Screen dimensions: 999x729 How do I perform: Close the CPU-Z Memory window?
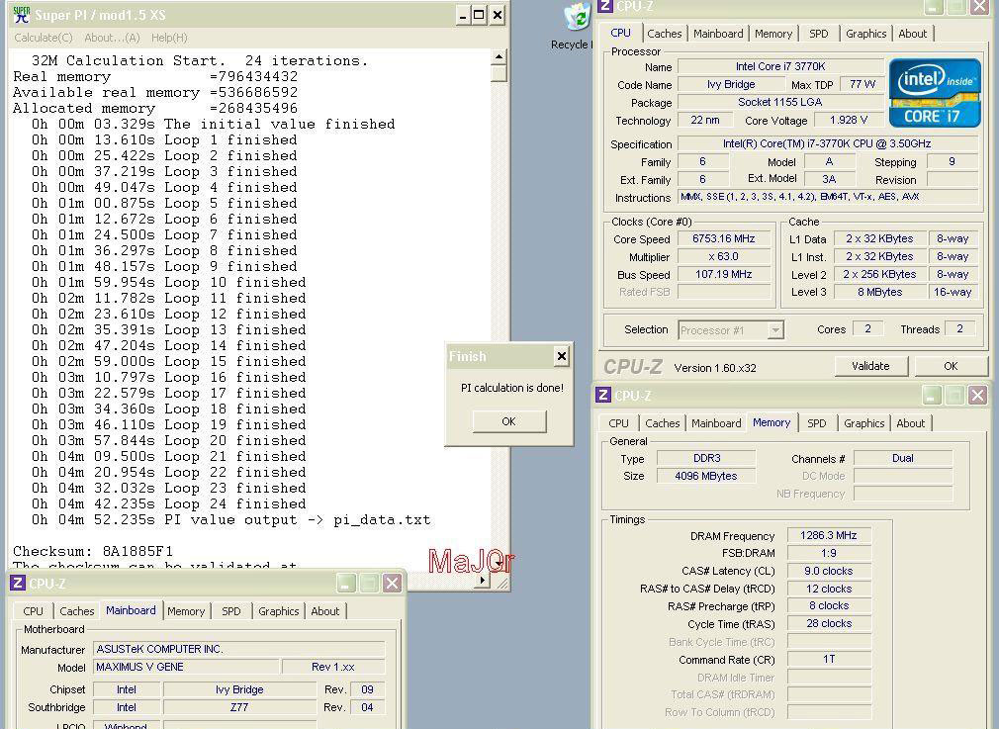tap(977, 396)
